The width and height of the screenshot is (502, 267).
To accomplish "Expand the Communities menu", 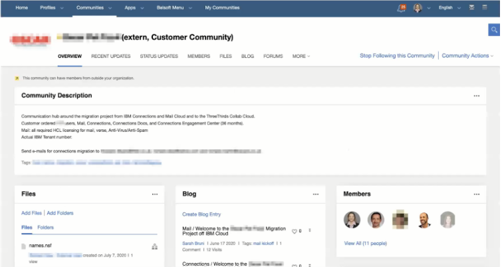I will click(110, 8).
